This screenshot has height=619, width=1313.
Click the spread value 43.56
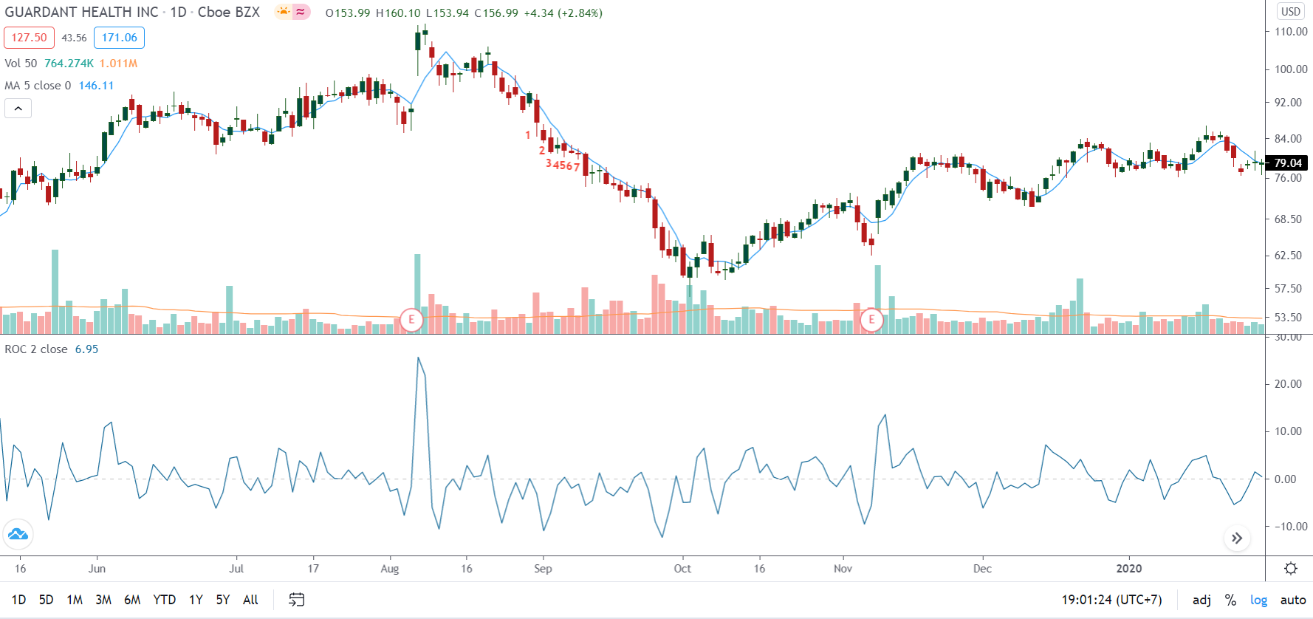point(74,38)
